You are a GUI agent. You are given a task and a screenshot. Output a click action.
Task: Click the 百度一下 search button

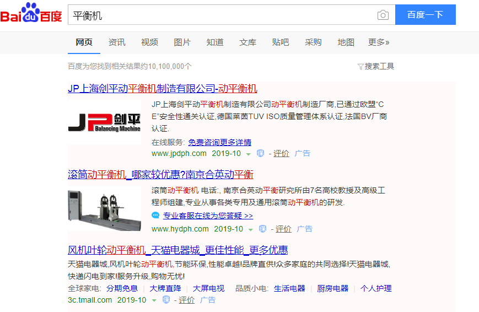click(425, 15)
